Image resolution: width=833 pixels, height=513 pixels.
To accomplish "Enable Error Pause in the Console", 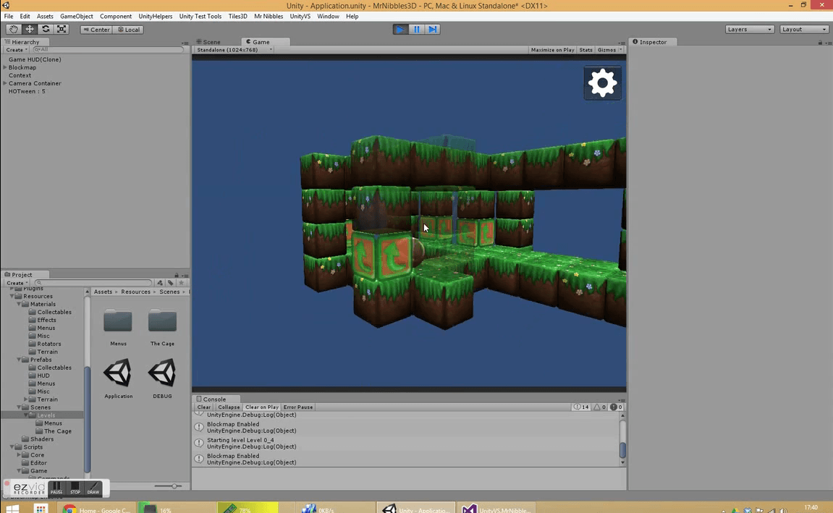I will coord(297,407).
